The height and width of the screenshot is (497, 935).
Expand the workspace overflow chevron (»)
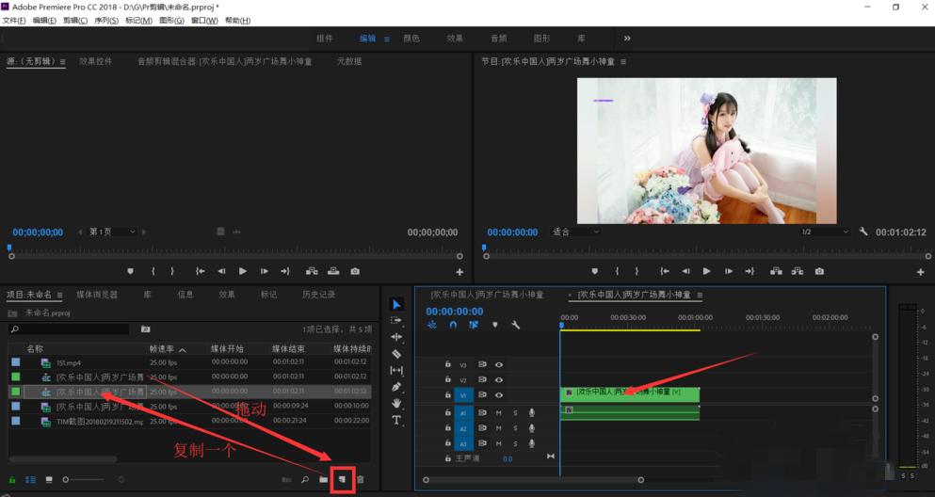[627, 39]
